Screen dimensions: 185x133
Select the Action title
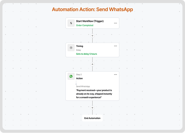point(79,78)
